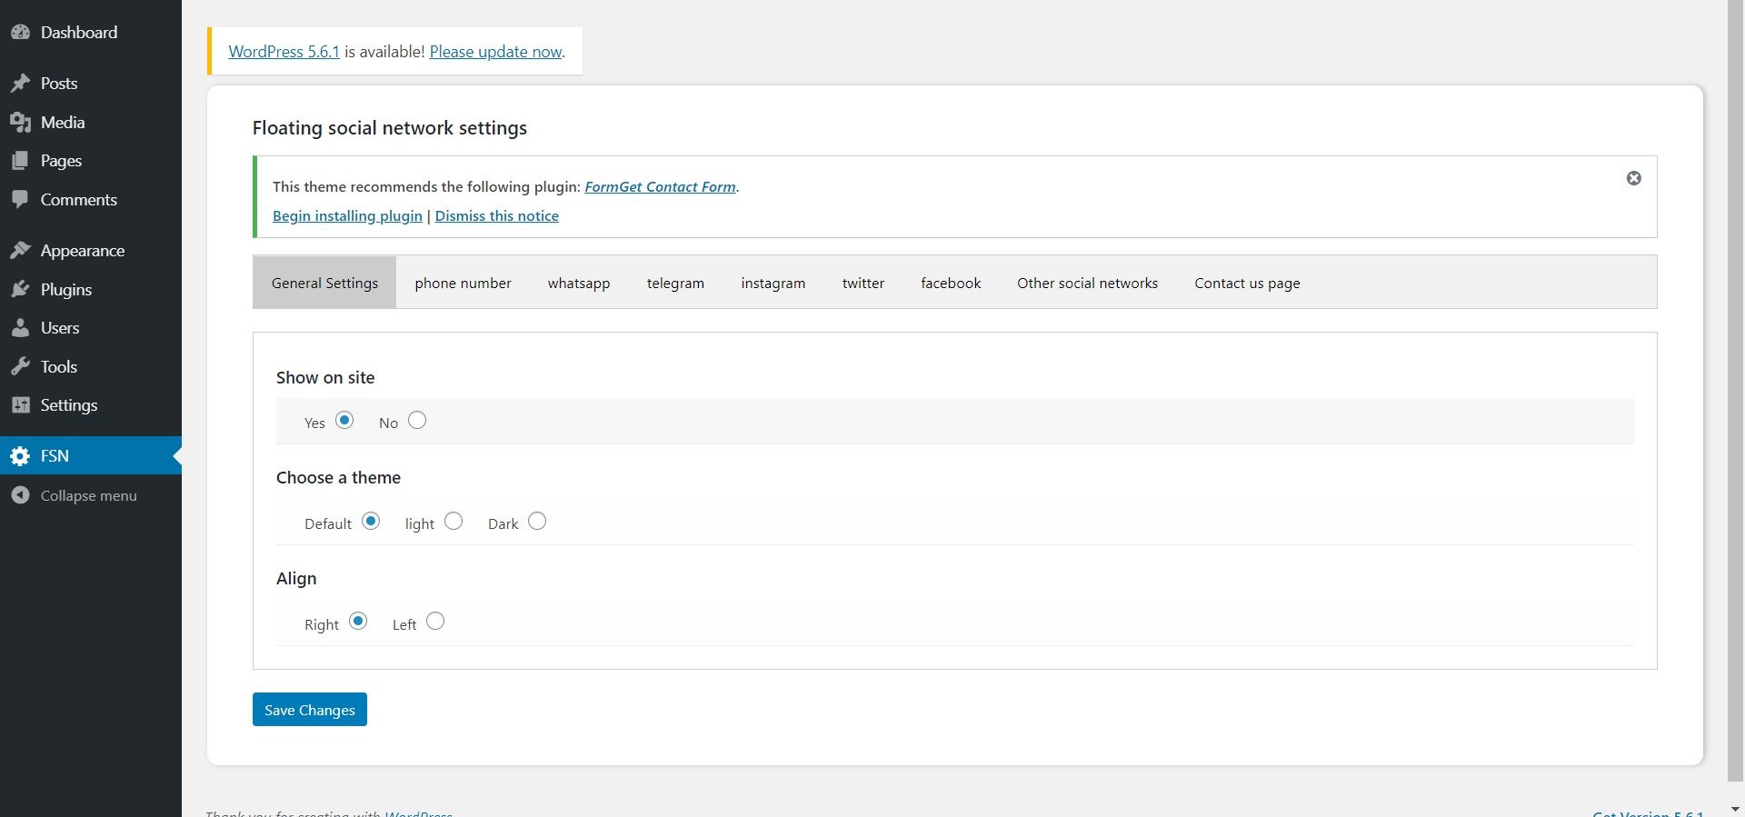This screenshot has width=1745, height=817.
Task: Open the Contact us page tab
Action: click(x=1247, y=284)
